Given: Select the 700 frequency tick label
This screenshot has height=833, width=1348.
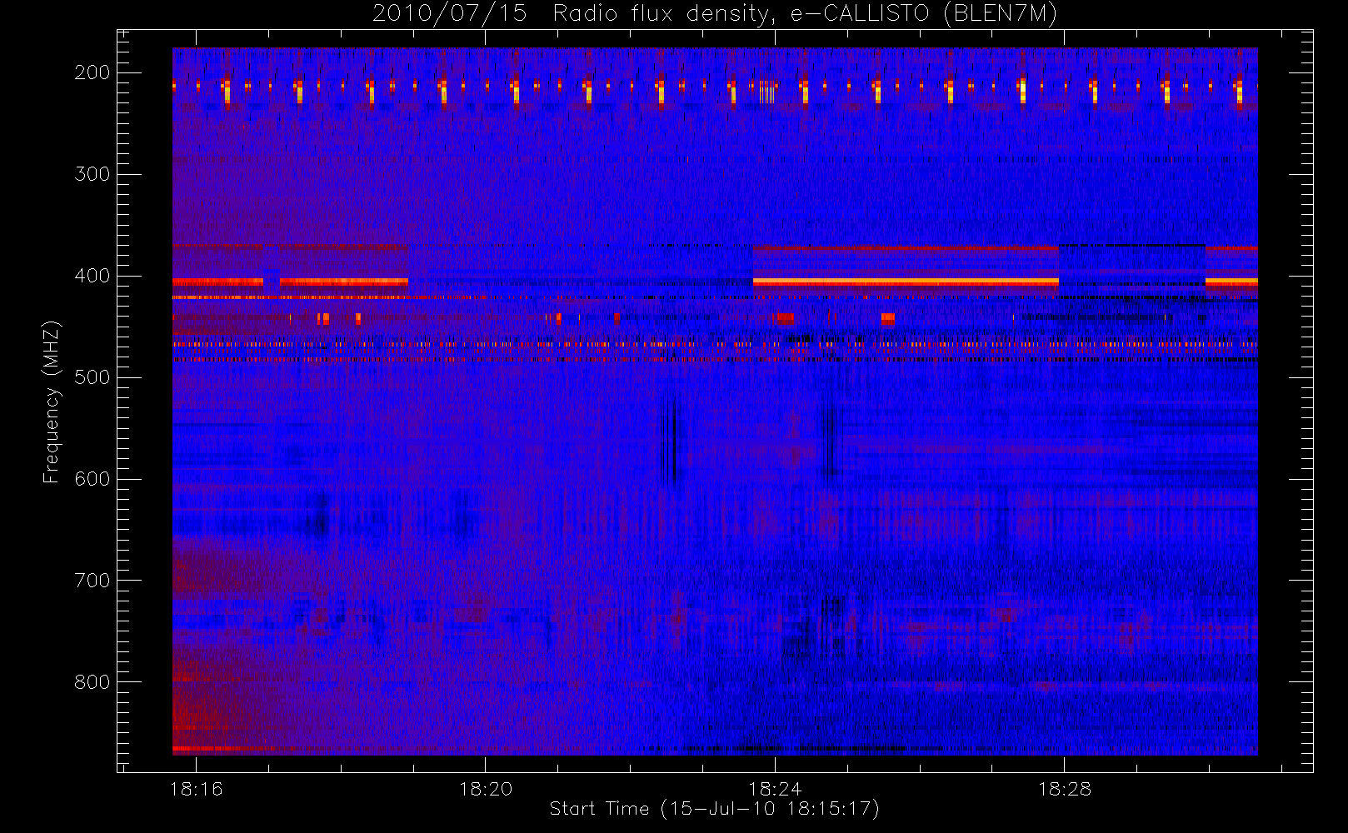Looking at the screenshot, I should coord(92,581).
